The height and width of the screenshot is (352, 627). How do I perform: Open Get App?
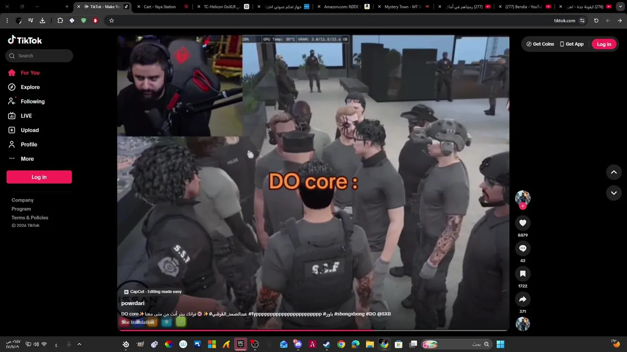(572, 44)
